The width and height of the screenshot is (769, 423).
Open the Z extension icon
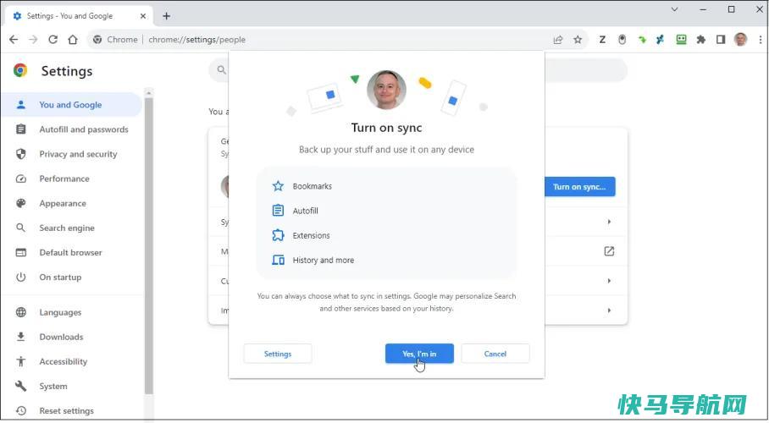[602, 40]
